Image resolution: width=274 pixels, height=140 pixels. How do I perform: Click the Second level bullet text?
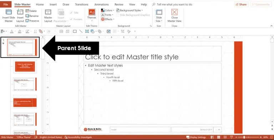[104, 70]
